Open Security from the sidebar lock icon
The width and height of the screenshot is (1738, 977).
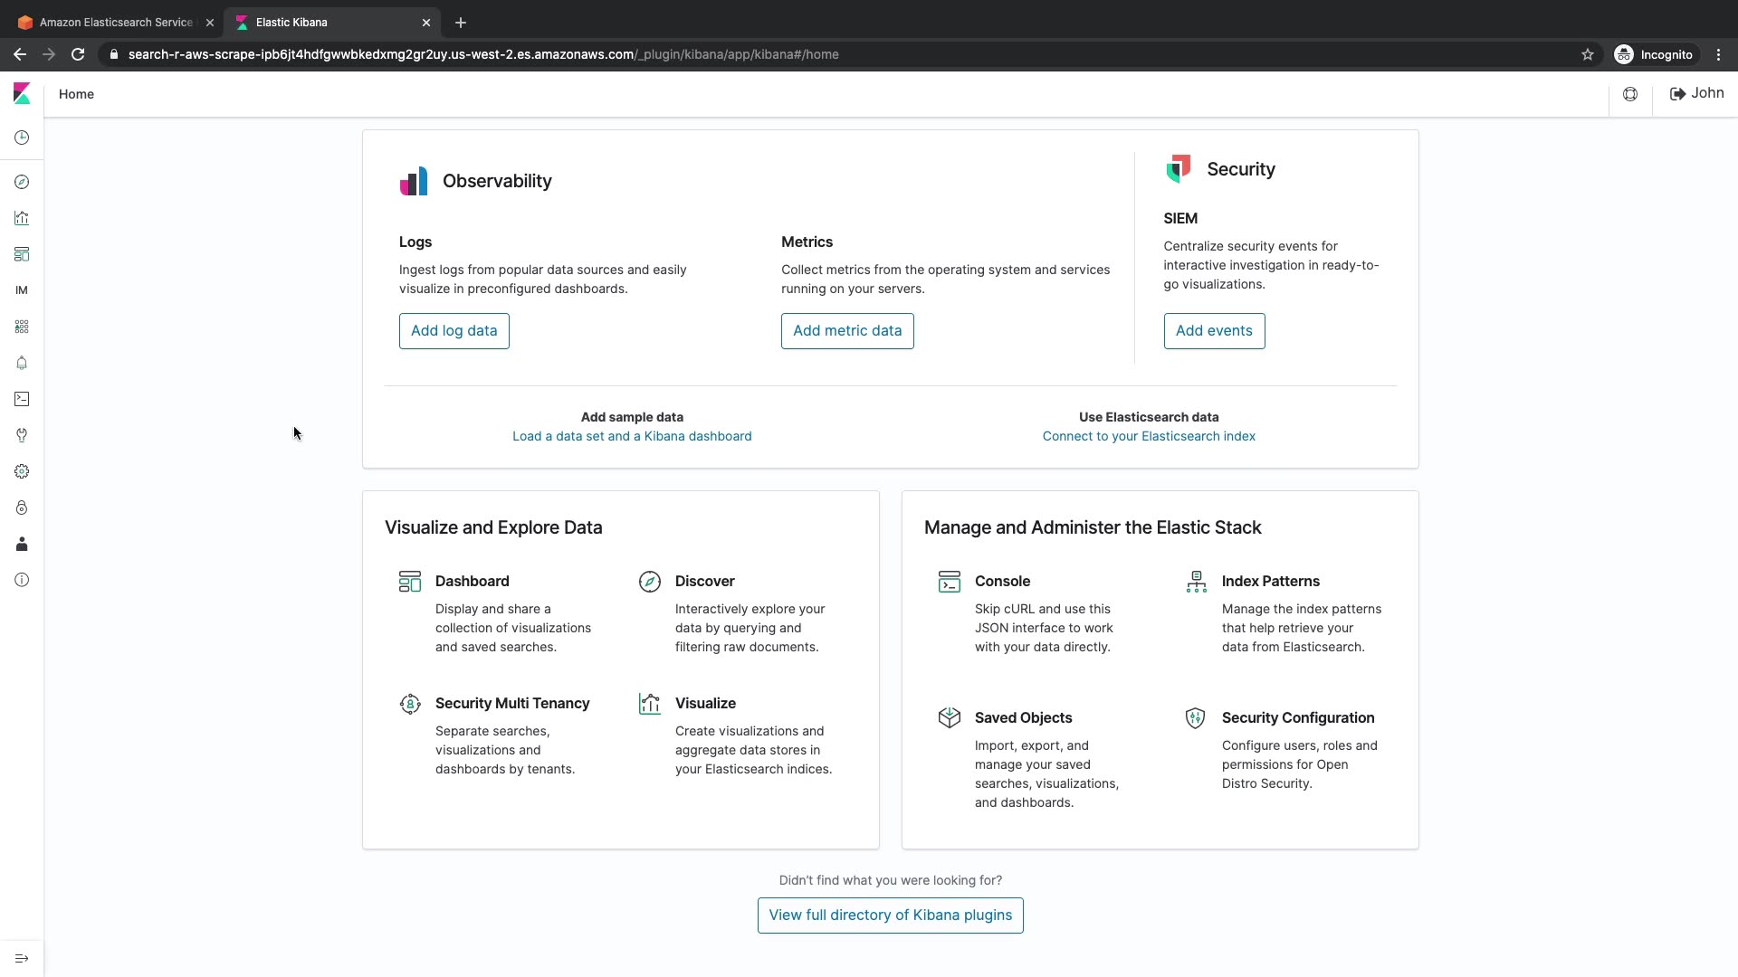(x=22, y=507)
